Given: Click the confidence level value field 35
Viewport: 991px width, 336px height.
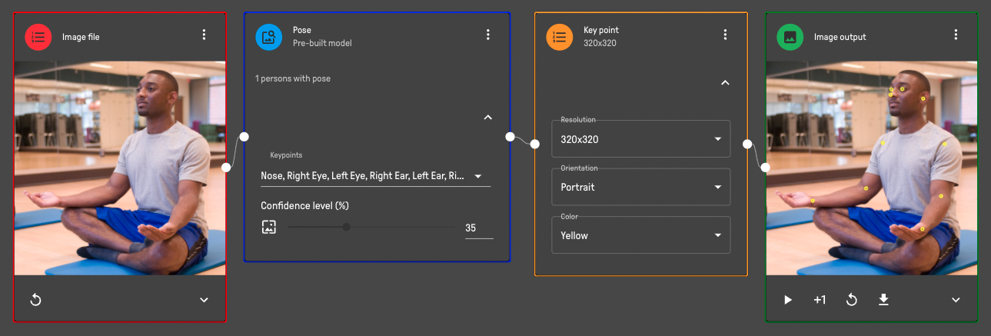Looking at the screenshot, I should [x=479, y=228].
